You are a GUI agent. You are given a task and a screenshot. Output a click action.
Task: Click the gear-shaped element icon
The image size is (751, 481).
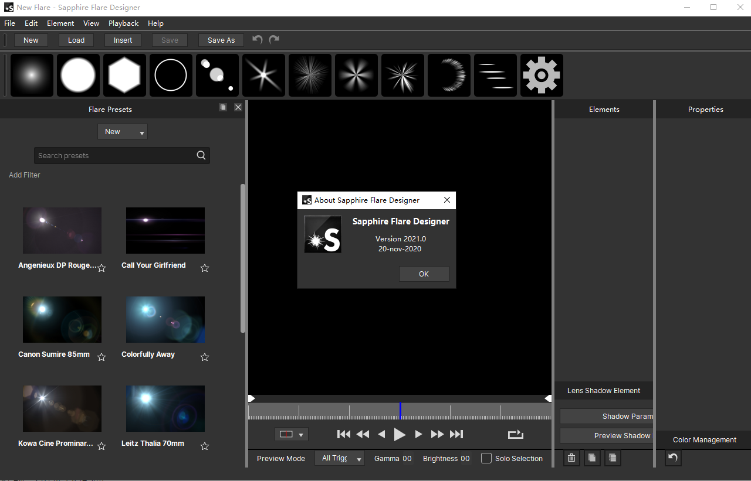542,76
